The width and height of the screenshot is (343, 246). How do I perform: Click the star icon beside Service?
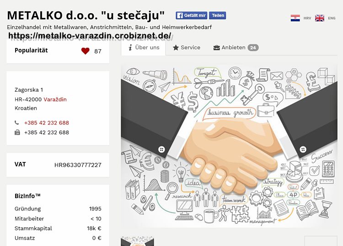176,47
